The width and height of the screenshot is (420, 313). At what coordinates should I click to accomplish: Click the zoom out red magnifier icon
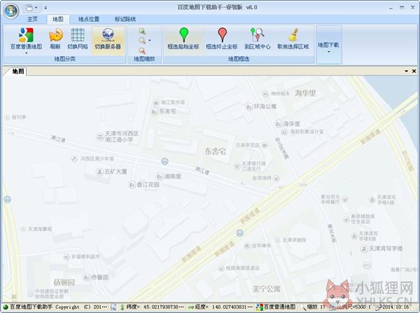pos(142,50)
